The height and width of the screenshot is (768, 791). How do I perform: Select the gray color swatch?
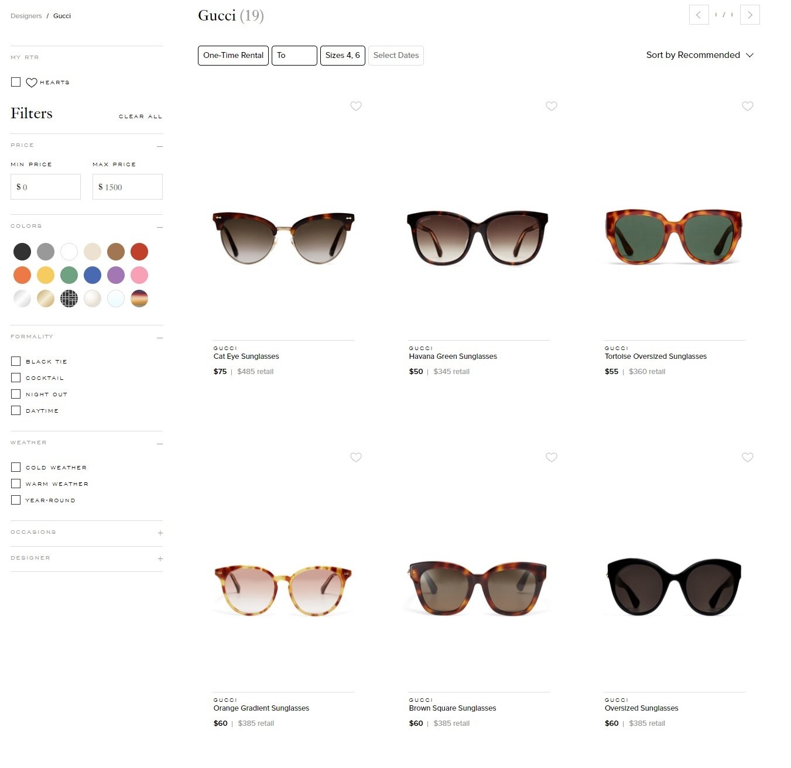[46, 252]
